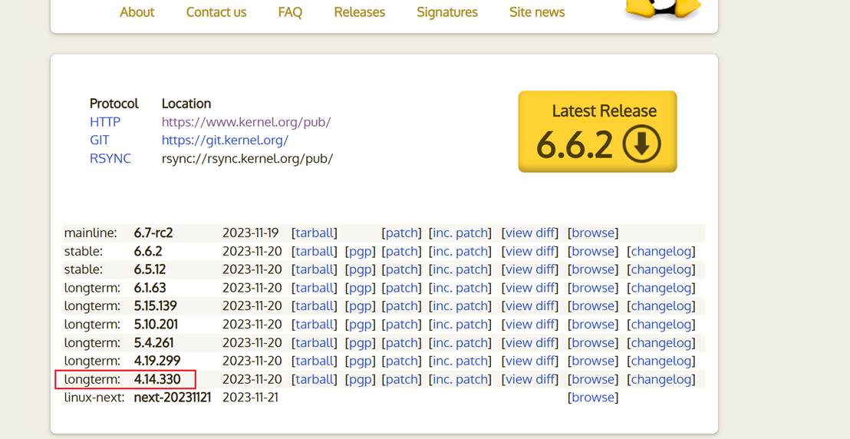Download tarball for stable 6.6.2
850x439 pixels.
point(315,251)
